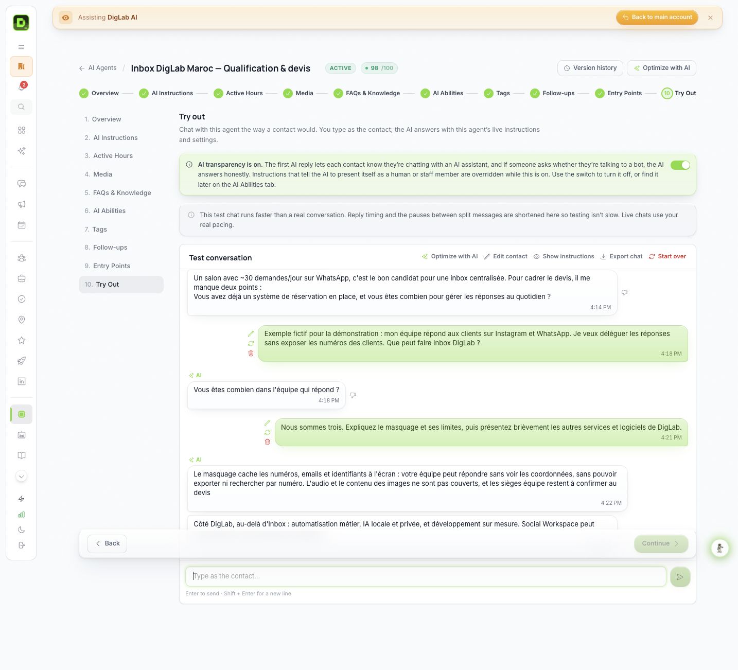Open the star reviews sidebar icon
This screenshot has height=670, width=738.
(21, 340)
